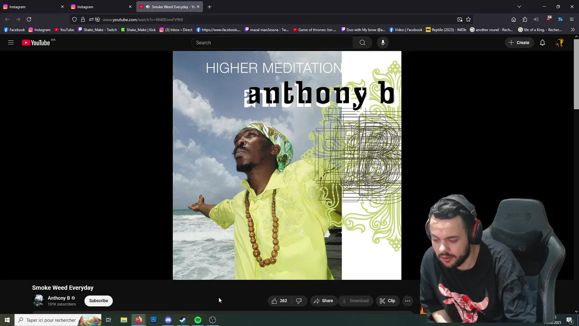The width and height of the screenshot is (579, 326).
Task: Open the account avatar menu
Action: coord(560,43)
